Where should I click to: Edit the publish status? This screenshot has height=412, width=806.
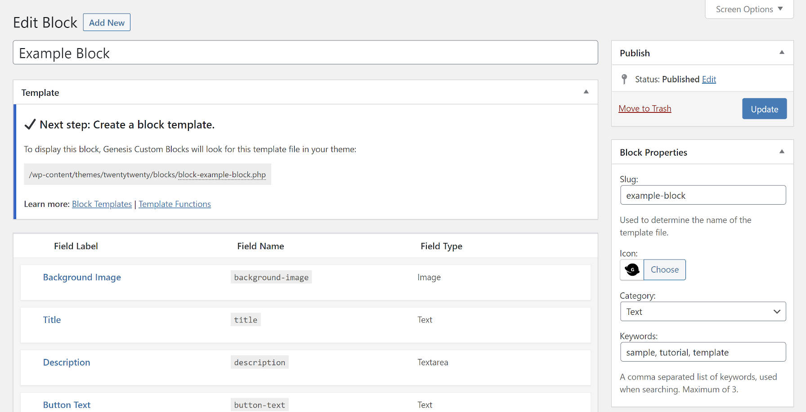708,79
